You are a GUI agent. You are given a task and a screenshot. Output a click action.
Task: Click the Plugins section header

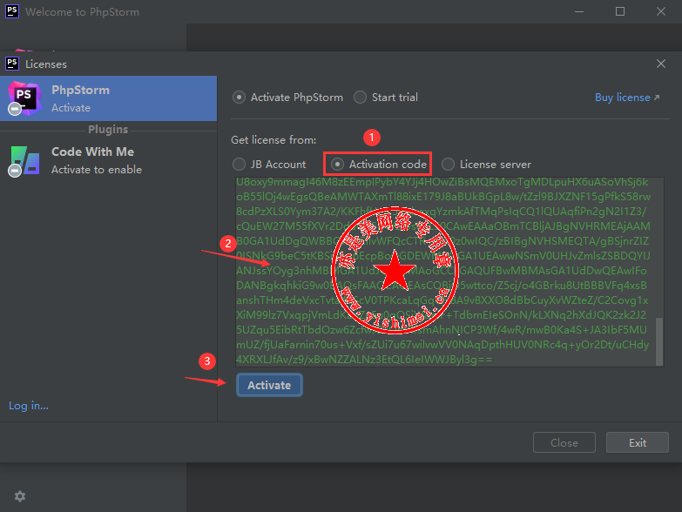pos(108,129)
